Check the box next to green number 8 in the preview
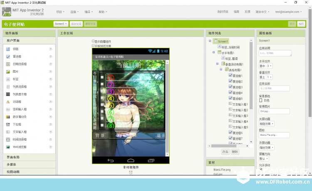This screenshot has width=312, height=191. pos(102,125)
